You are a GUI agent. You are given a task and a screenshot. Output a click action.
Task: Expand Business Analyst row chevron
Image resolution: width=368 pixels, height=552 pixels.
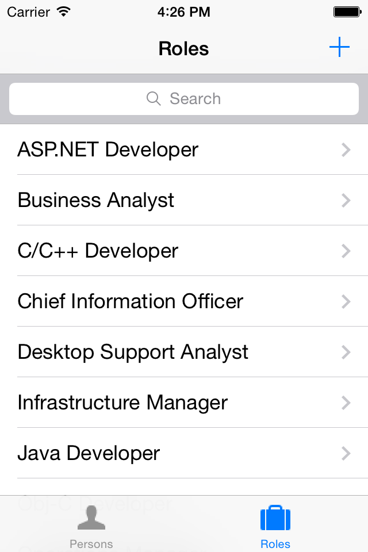[x=346, y=200]
